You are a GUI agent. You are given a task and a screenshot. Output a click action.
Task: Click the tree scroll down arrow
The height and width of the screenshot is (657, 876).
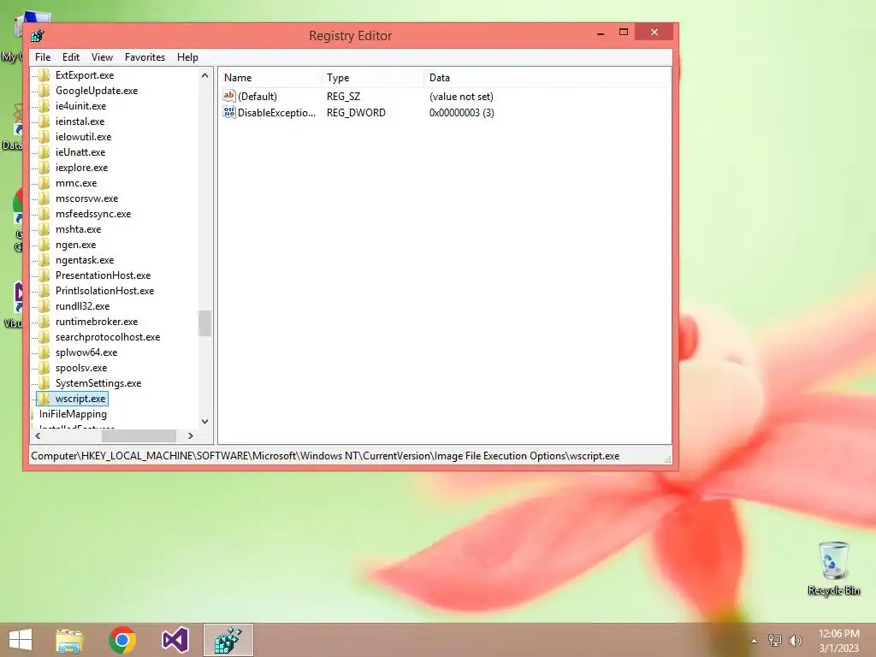pos(205,421)
